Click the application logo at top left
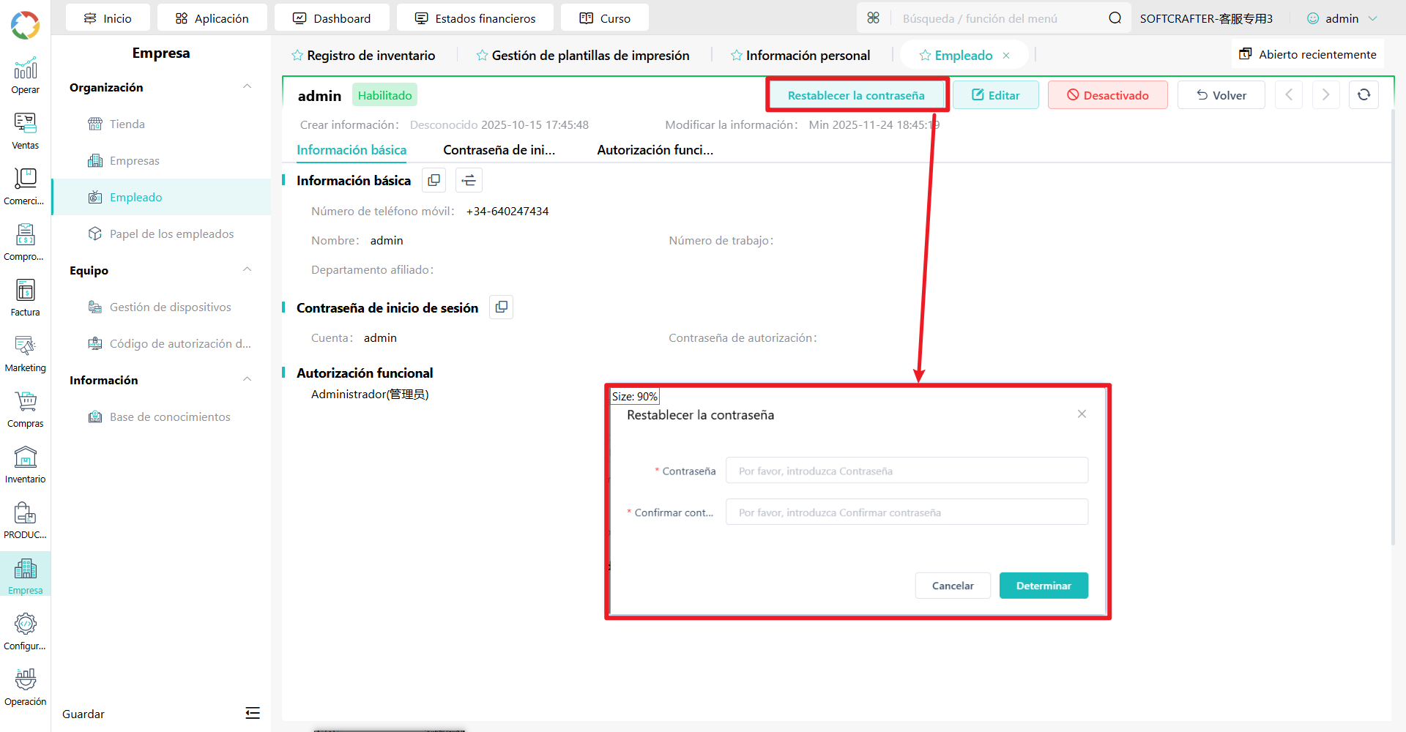Image resolution: width=1406 pixels, height=732 pixels. (26, 25)
